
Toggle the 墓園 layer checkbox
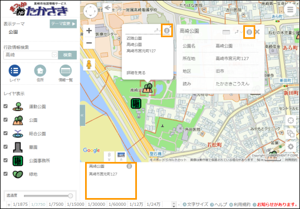(x=5, y=147)
